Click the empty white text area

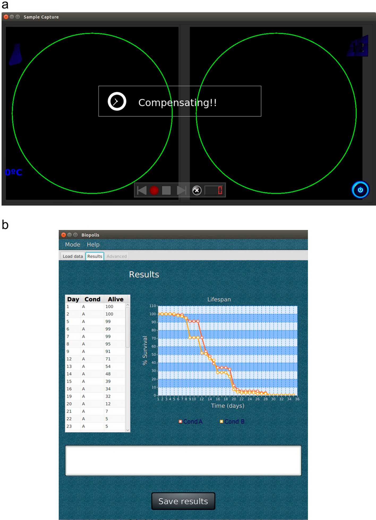[183, 460]
